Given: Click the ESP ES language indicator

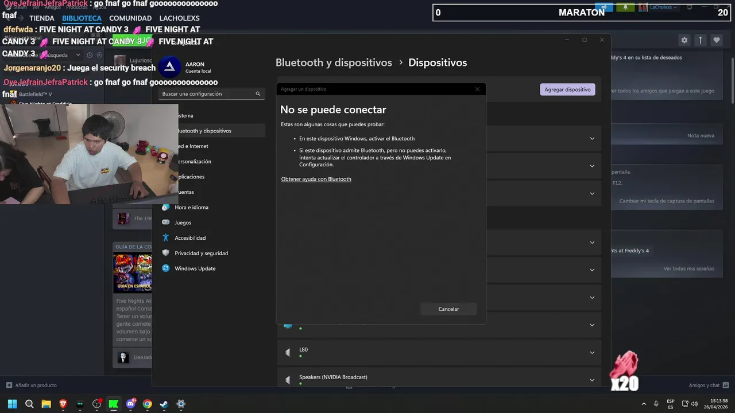Looking at the screenshot, I should [x=671, y=404].
